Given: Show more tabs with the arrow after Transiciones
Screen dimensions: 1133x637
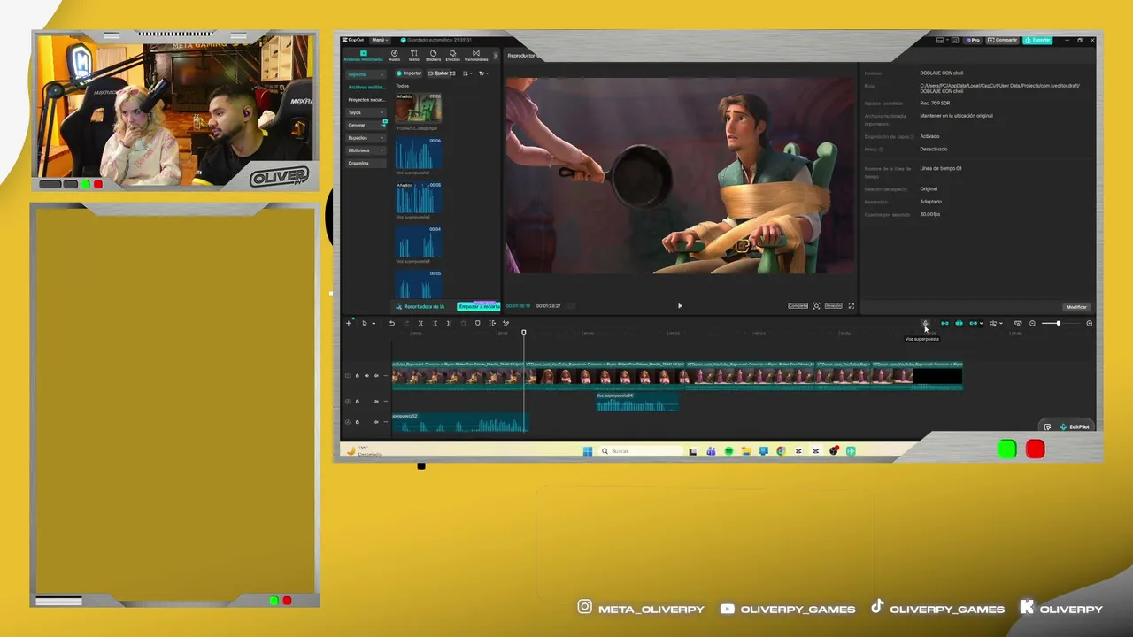Looking at the screenshot, I should [495, 56].
